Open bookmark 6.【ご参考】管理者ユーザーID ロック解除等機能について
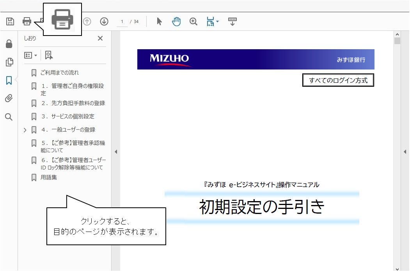 (x=73, y=164)
